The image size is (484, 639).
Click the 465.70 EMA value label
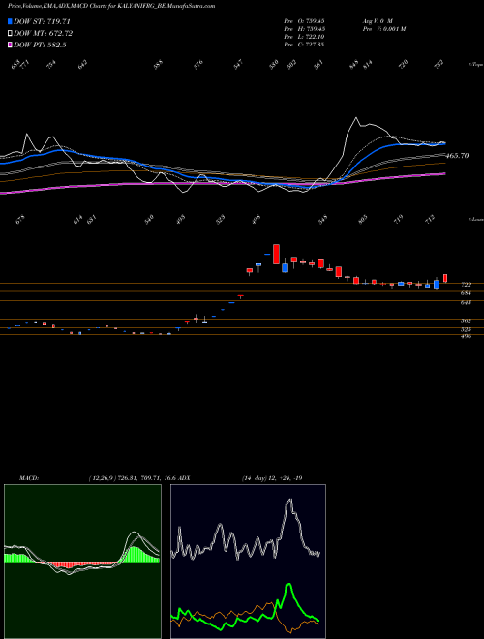pyautogui.click(x=457, y=156)
